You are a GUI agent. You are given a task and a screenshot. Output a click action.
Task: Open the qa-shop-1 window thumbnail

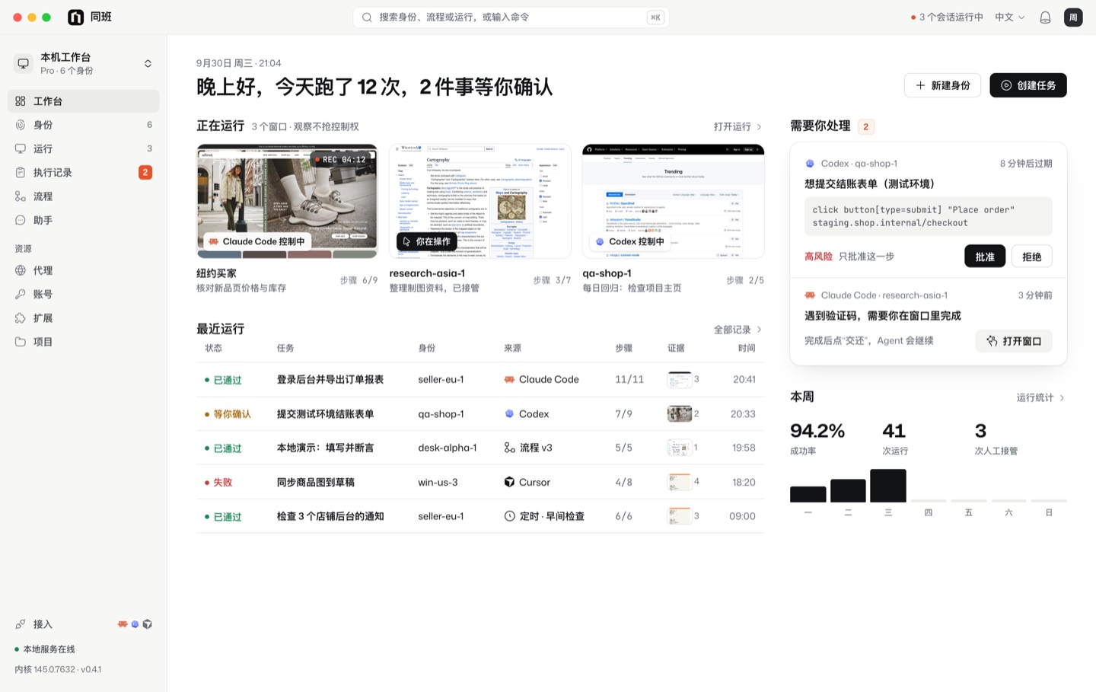point(674,201)
